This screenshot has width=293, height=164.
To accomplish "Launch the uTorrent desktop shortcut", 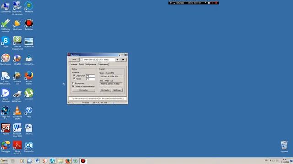I will click(29, 94).
